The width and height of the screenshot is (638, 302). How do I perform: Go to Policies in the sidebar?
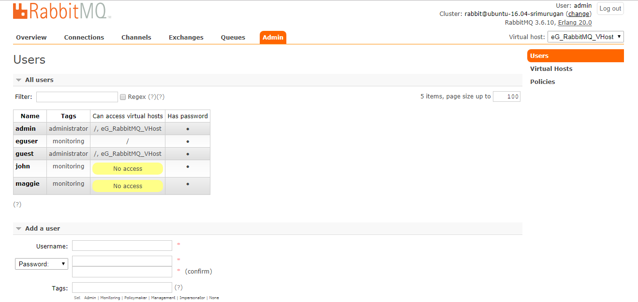543,82
